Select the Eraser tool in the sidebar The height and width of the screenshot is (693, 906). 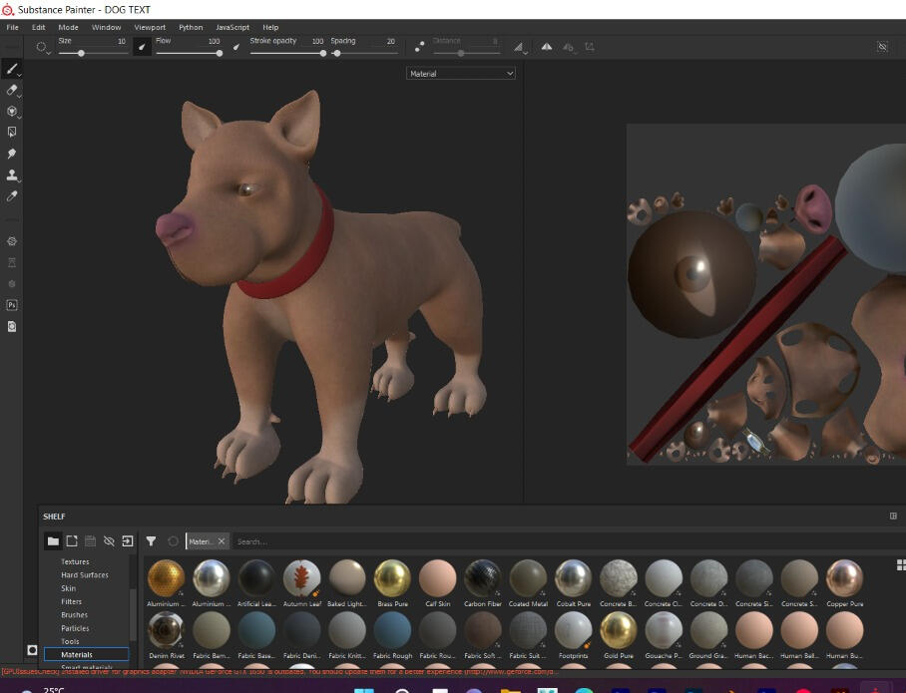coord(12,90)
